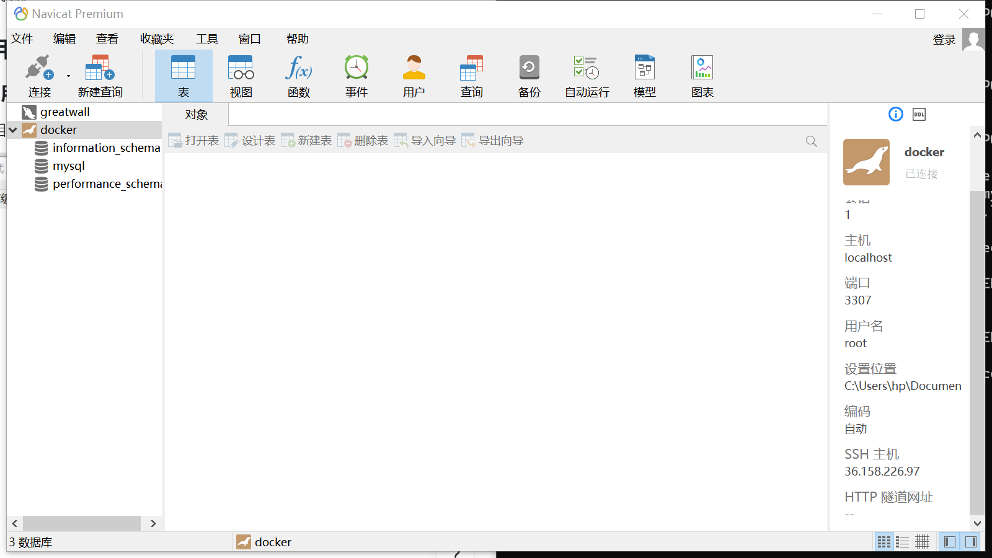992x558 pixels.
Task: Click the tree horizontal scrollbar thumb
Action: (x=82, y=523)
